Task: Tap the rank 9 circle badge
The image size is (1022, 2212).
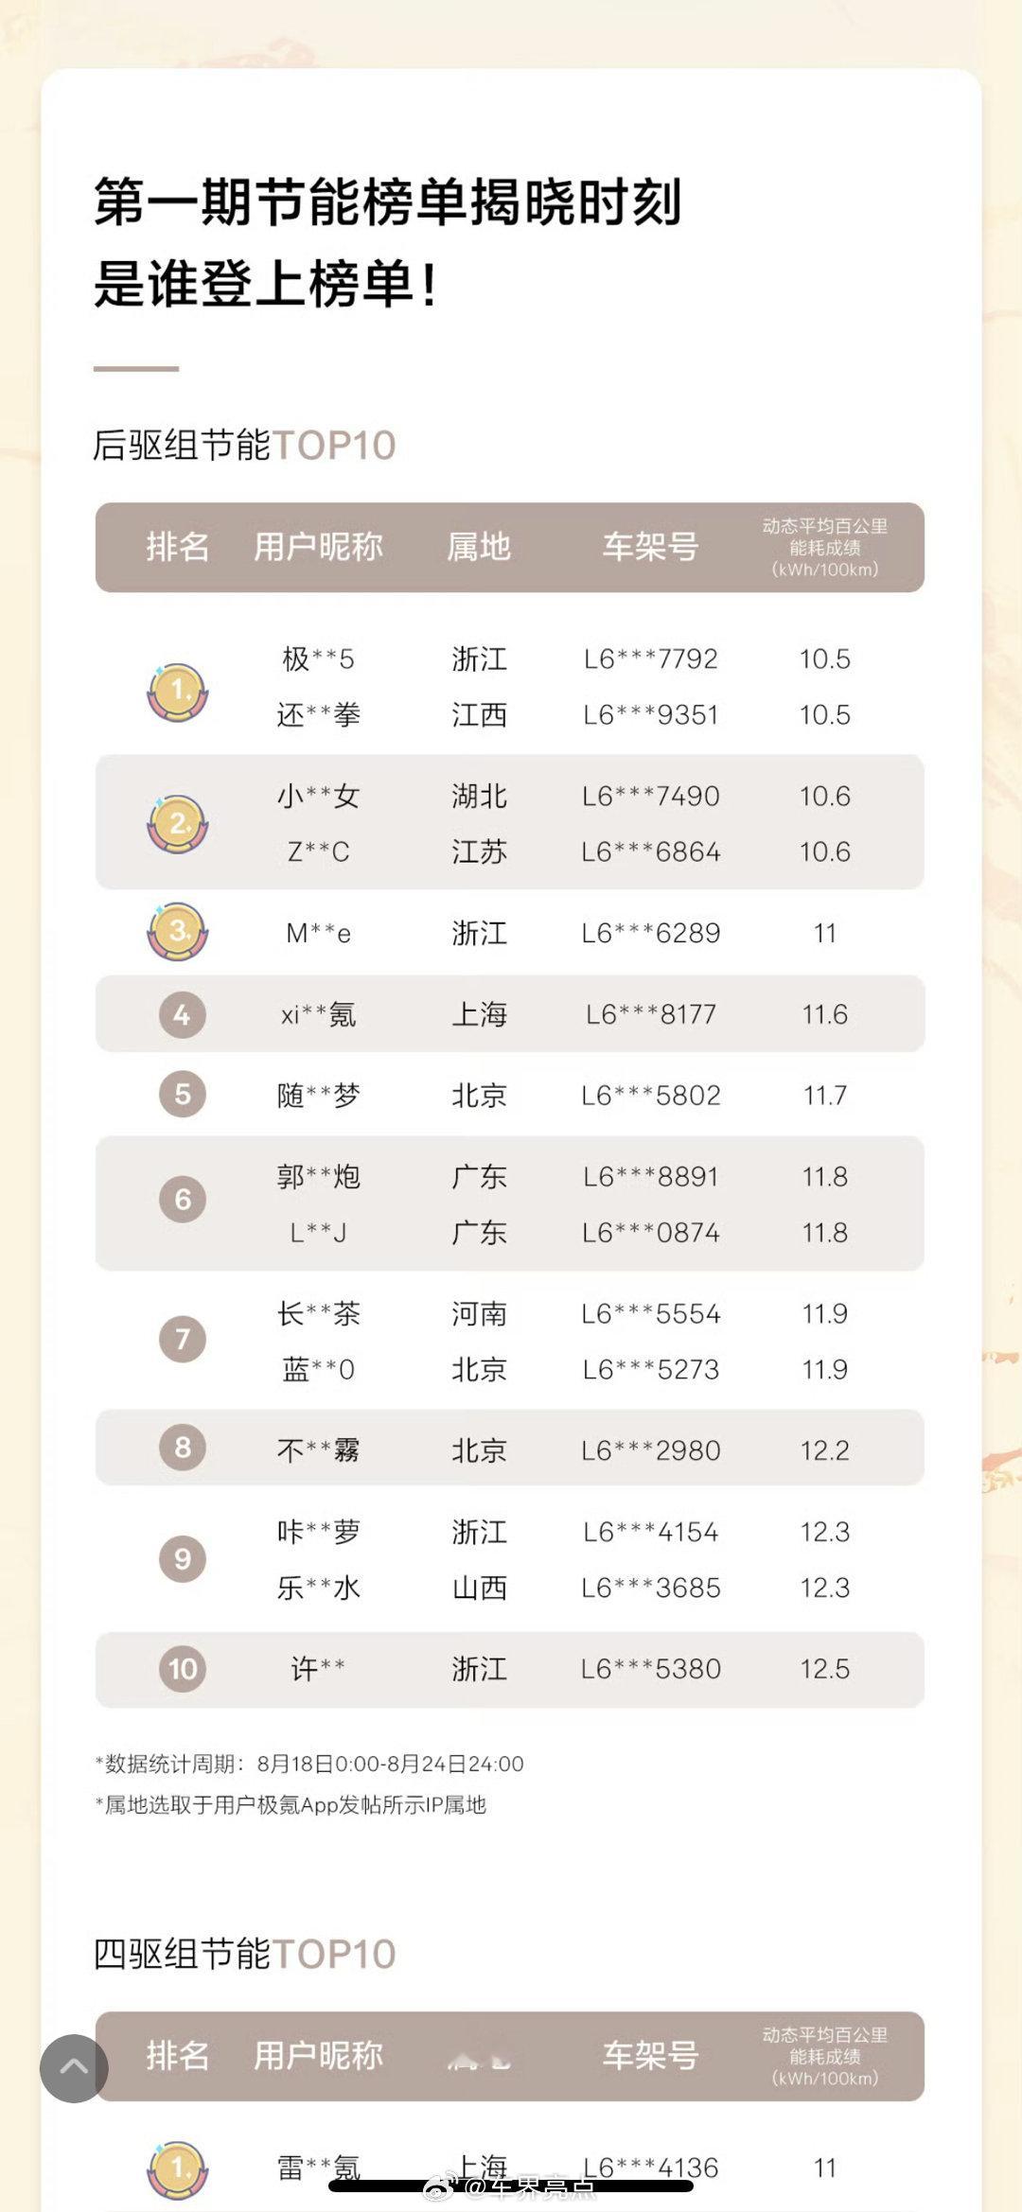Action: coord(182,1558)
